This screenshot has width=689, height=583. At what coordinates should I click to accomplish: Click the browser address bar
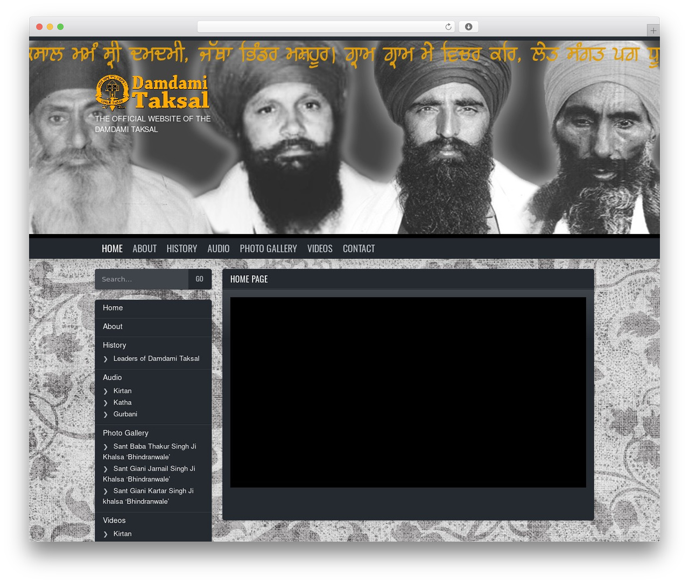(326, 27)
